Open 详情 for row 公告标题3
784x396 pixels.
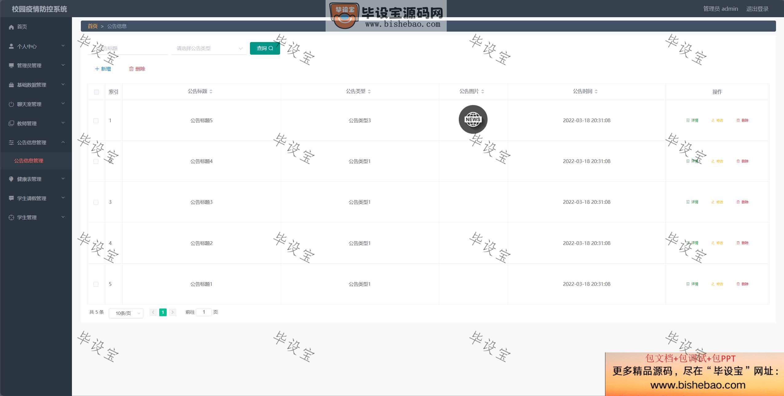point(692,202)
